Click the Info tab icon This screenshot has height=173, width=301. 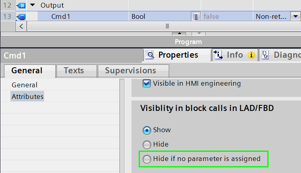pos(218,55)
